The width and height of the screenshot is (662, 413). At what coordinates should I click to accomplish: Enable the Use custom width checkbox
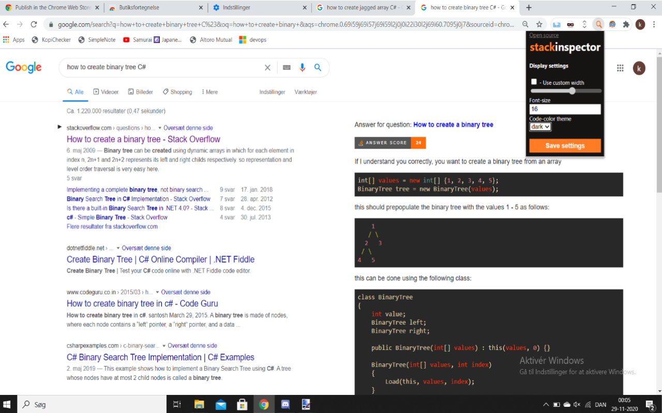[x=534, y=82]
